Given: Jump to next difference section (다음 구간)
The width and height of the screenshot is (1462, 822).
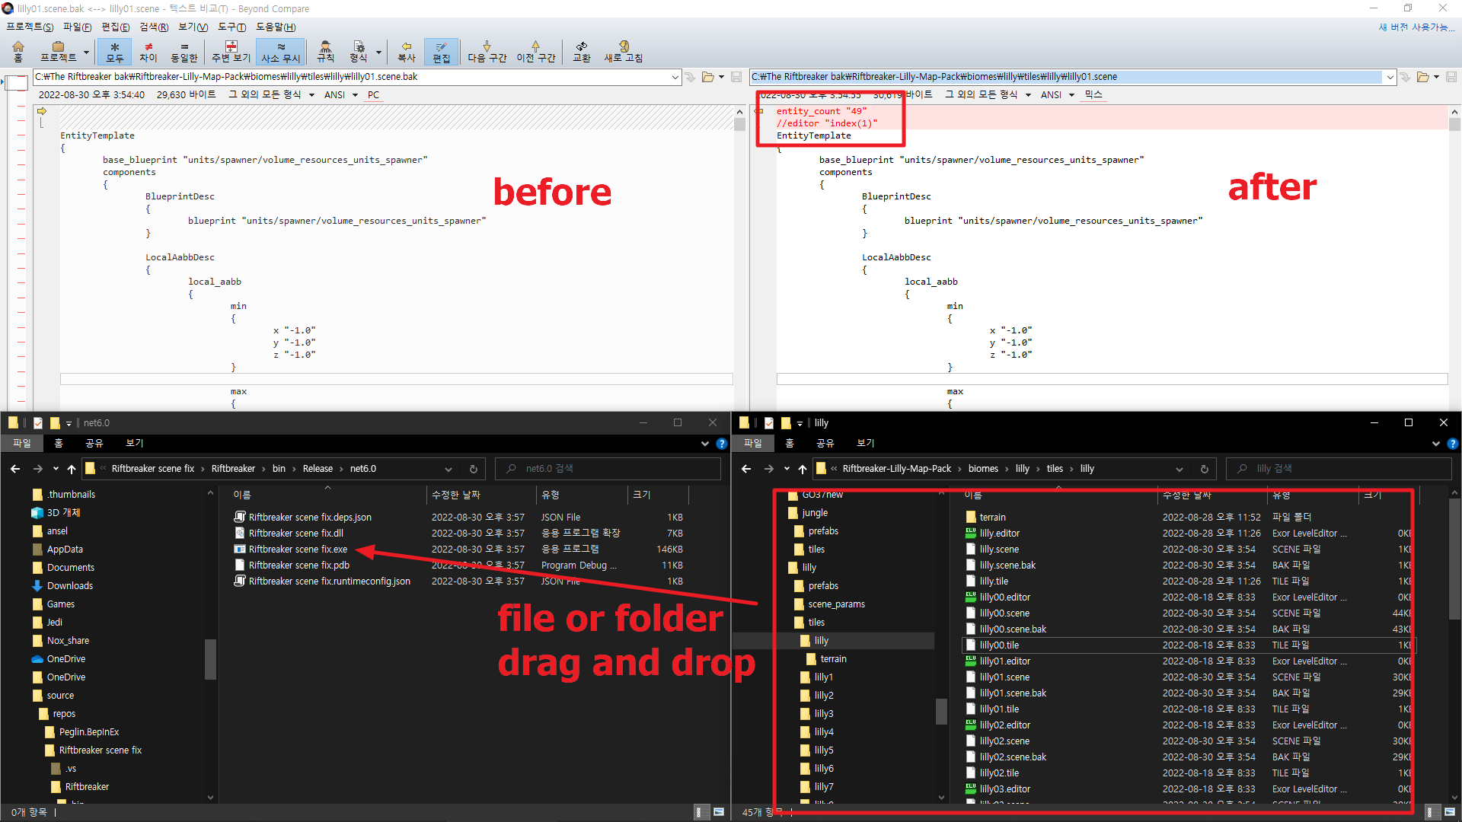Looking at the screenshot, I should tap(487, 52).
